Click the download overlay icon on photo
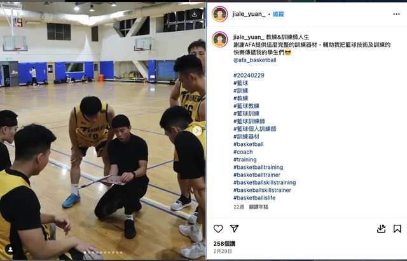 (x=195, y=14)
